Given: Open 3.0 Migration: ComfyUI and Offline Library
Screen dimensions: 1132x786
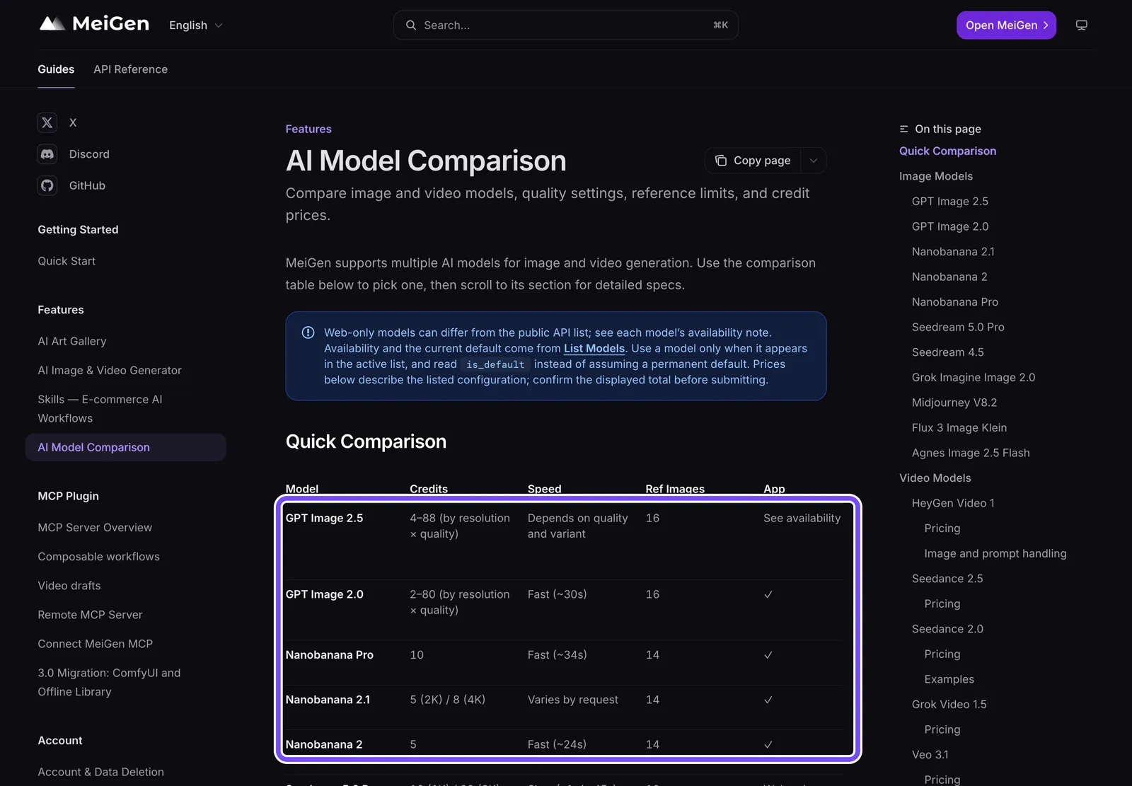Looking at the screenshot, I should [x=109, y=682].
